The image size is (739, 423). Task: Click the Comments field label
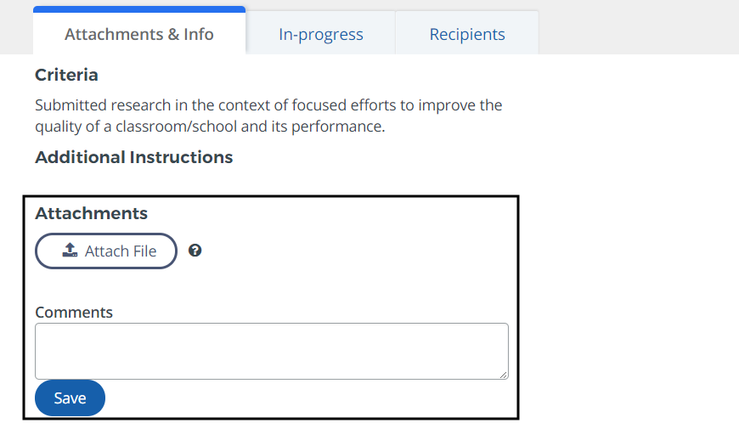74,312
